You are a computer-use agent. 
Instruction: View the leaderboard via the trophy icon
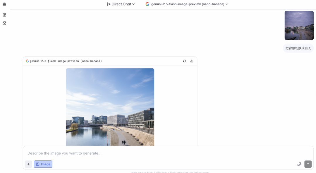click(x=4, y=23)
